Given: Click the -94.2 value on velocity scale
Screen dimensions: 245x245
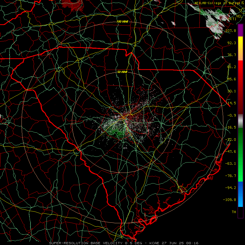Looking at the screenshot, I should (231, 188).
